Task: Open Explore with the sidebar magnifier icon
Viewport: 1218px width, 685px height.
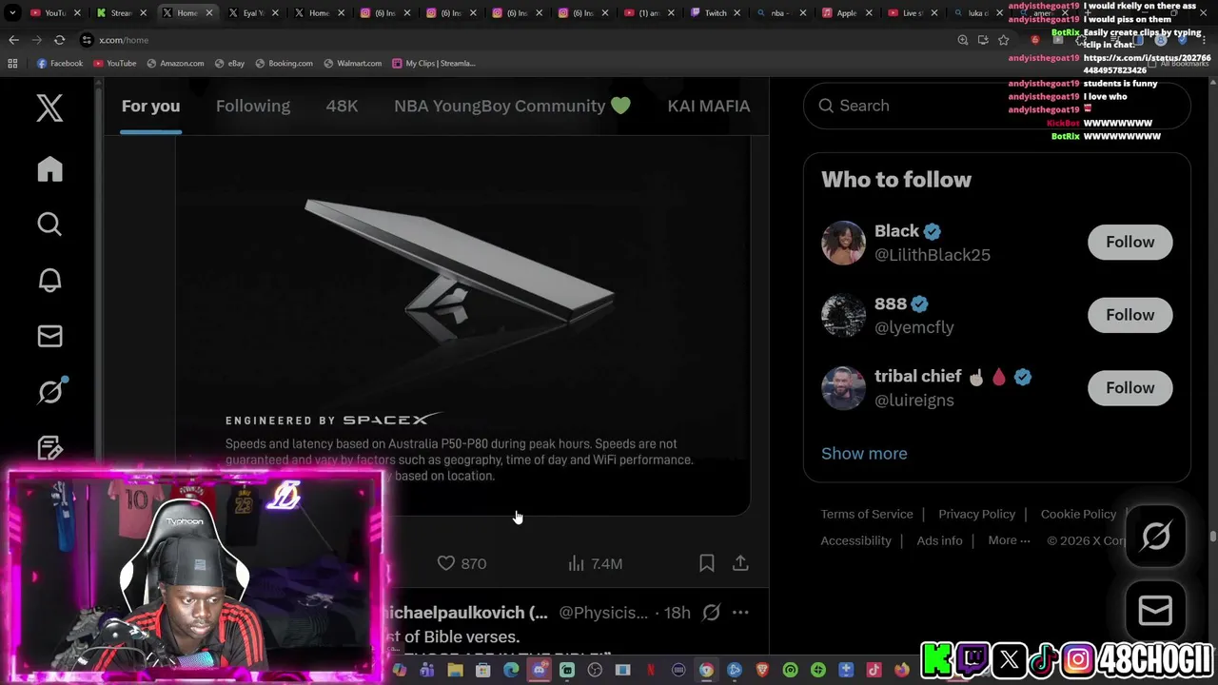Action: pyautogui.click(x=49, y=225)
